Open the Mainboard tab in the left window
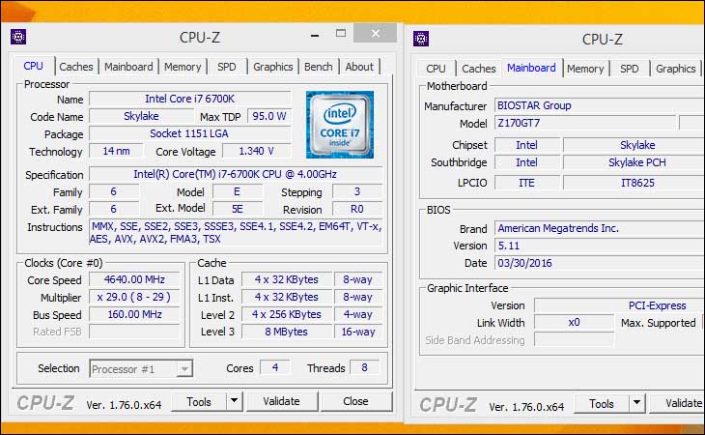Image resolution: width=705 pixels, height=435 pixels. (128, 67)
